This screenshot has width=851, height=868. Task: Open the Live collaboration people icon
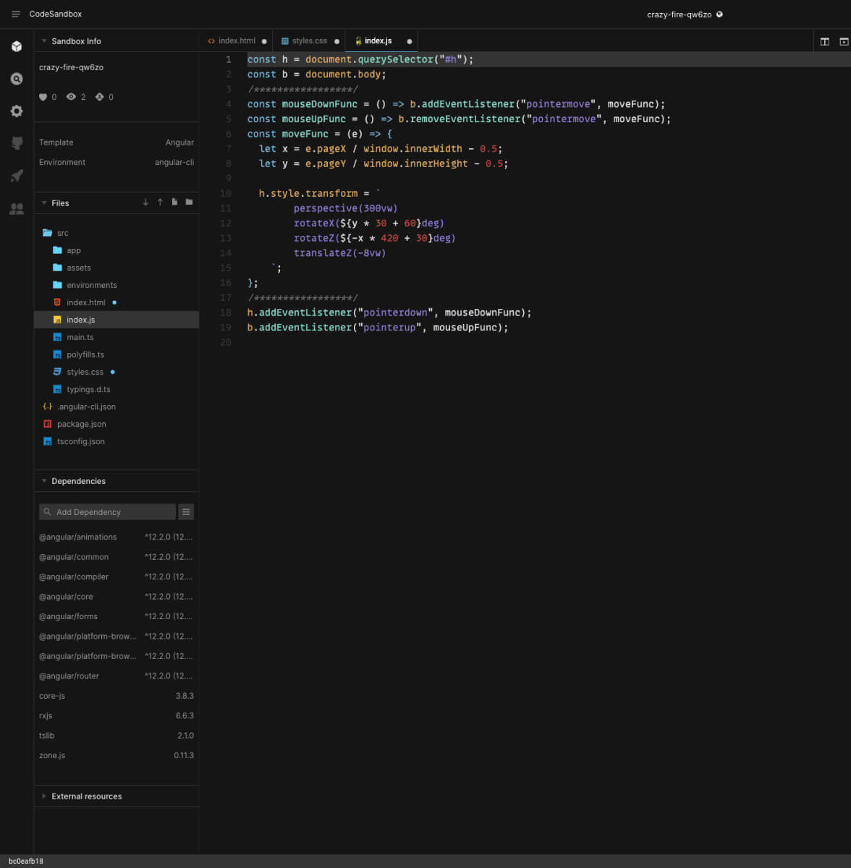click(x=17, y=209)
